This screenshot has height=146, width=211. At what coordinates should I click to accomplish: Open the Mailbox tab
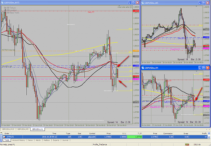click(x=47, y=140)
